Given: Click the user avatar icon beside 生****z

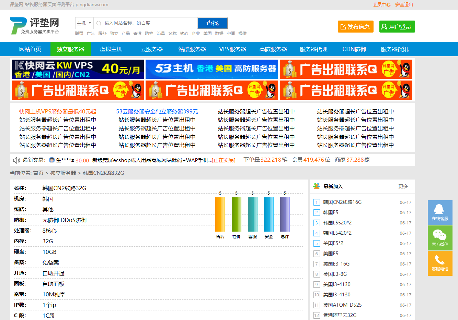Looking at the screenshot, I should tap(52, 160).
